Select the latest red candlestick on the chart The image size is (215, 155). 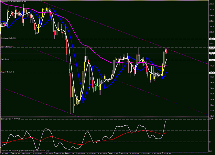pos(167,51)
